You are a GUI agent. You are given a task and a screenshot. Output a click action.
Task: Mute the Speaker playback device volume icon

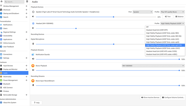(x=33, y=16)
